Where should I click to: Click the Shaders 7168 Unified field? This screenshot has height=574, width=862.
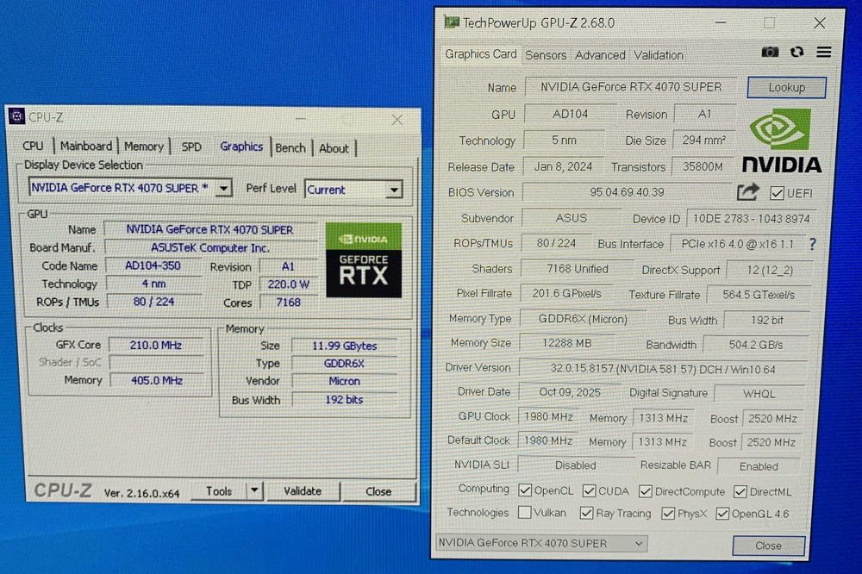(578, 269)
